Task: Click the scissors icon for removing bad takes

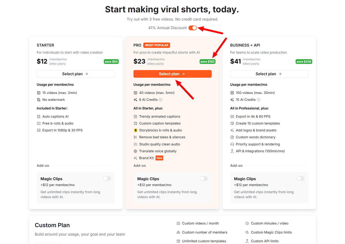Action: tap(135, 137)
